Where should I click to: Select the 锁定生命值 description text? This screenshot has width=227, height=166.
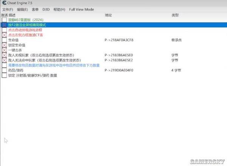[x=17, y=45]
